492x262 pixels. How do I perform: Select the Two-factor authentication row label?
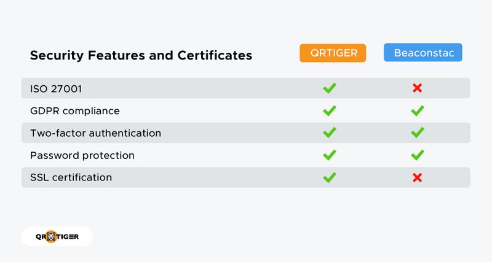tap(95, 133)
